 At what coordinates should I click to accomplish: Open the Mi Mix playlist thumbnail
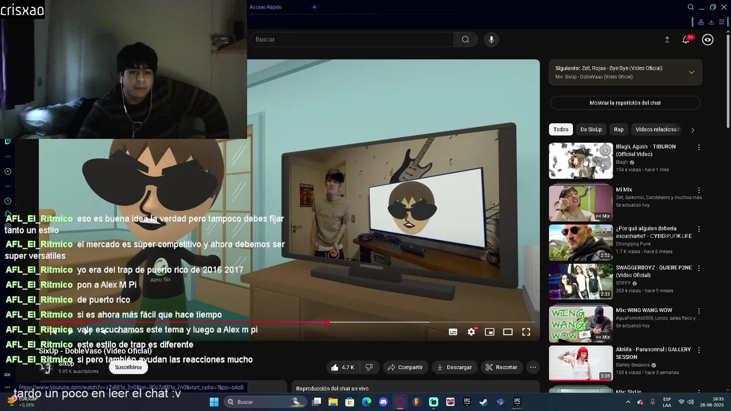point(581,203)
